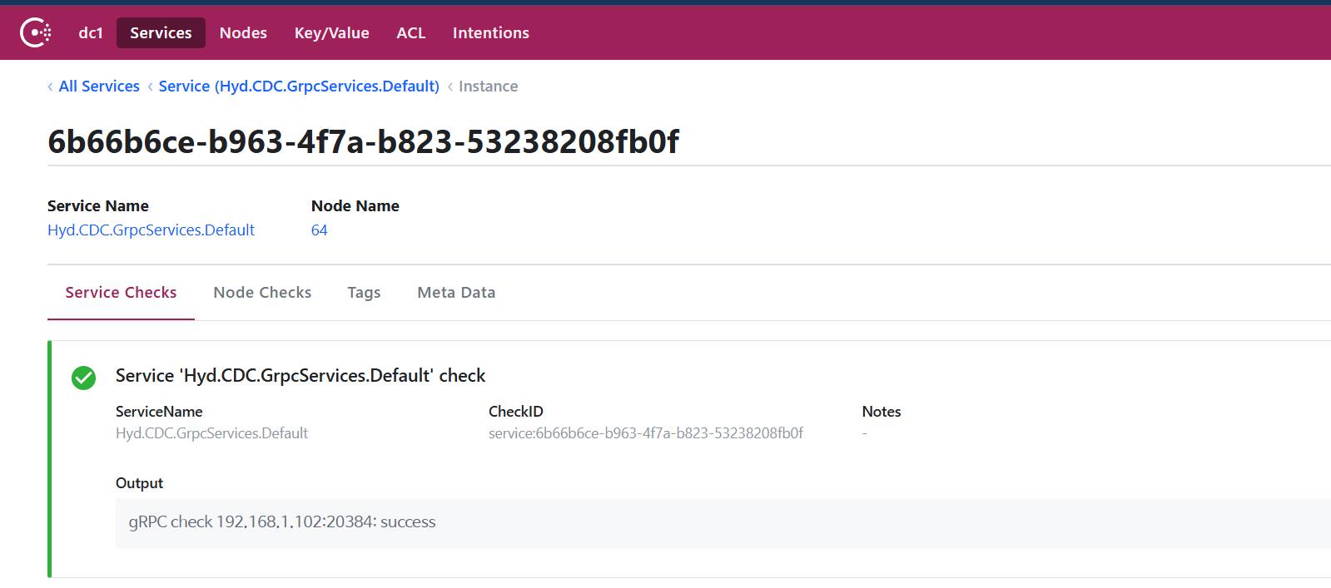The width and height of the screenshot is (1331, 588).
Task: Open the dc1 datacenter selector
Action: (91, 32)
